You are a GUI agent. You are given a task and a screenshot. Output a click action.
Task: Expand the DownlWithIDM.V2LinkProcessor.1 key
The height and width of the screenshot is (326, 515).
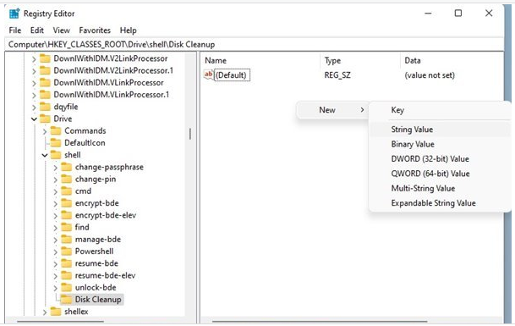click(34, 71)
